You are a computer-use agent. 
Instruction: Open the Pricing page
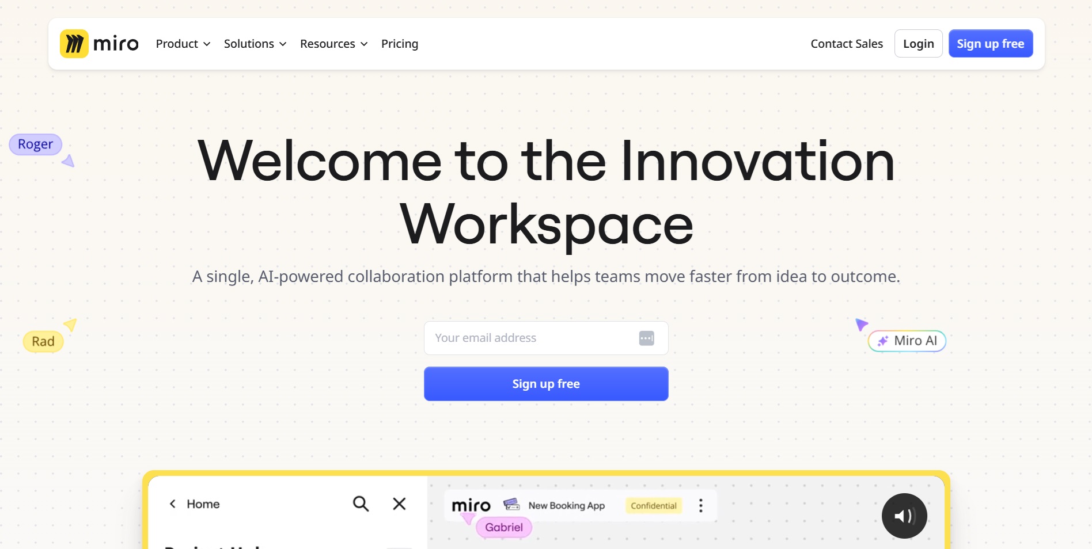(400, 44)
